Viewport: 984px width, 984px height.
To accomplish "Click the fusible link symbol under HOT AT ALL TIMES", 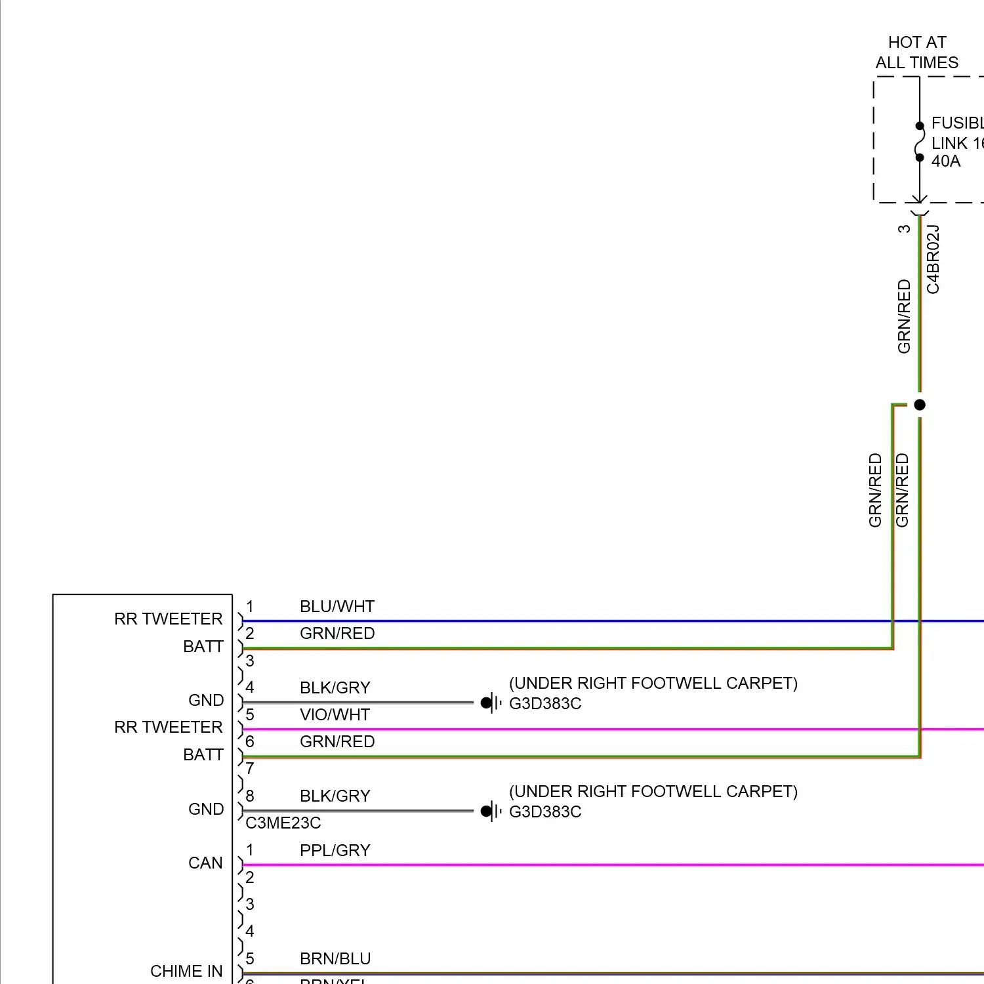I will coord(920,142).
